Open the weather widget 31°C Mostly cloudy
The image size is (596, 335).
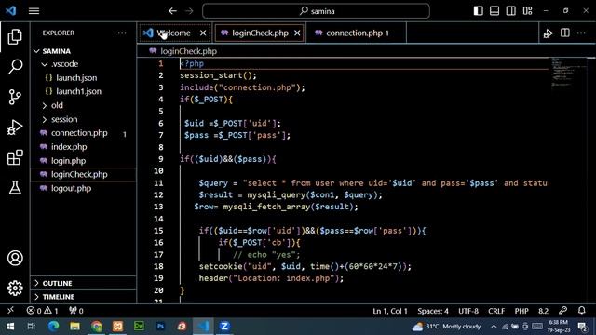[447, 327]
